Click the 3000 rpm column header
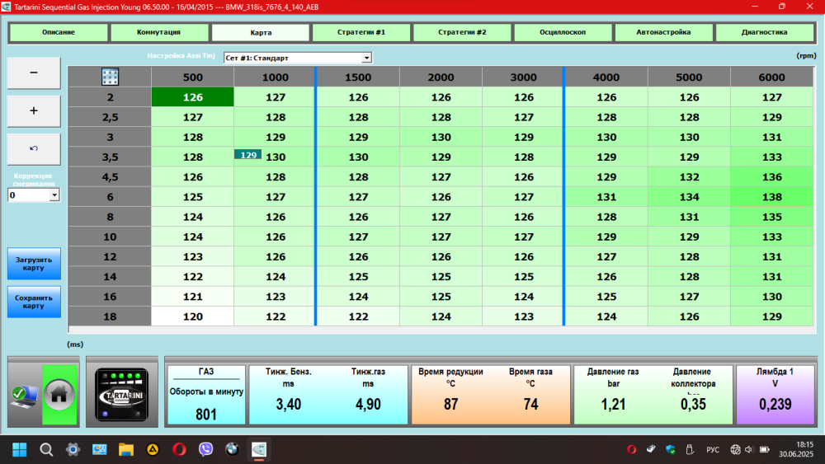The width and height of the screenshot is (825, 464). [524, 77]
